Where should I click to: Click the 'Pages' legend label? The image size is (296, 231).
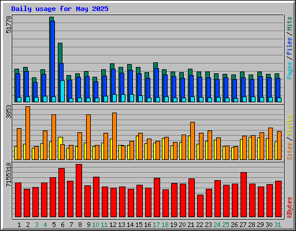(x=290, y=70)
